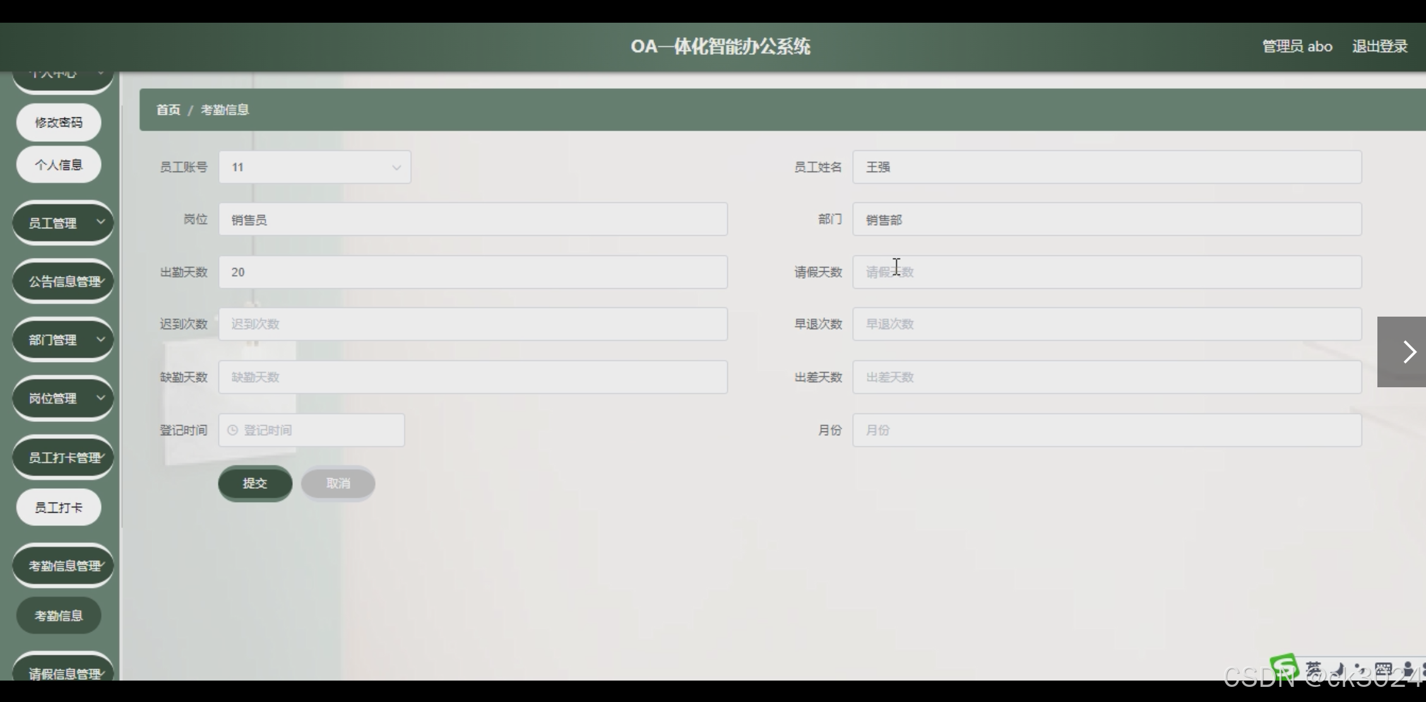Image resolution: width=1426 pixels, height=702 pixels.
Task: Focus the 迟到次数 input field
Action: pyautogui.click(x=472, y=324)
